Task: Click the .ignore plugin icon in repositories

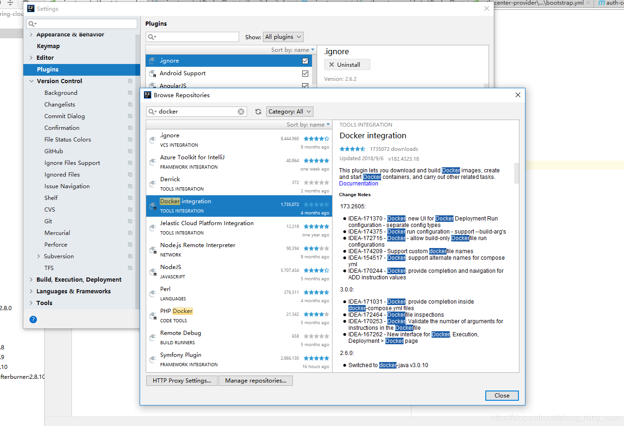Action: (153, 140)
